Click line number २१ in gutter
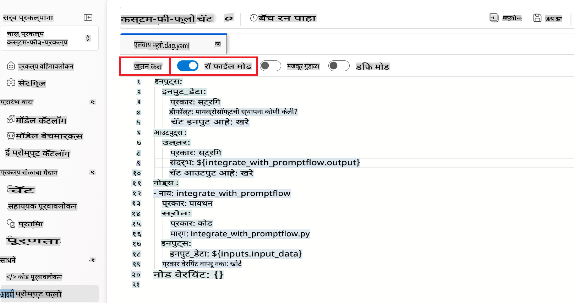The height and width of the screenshot is (303, 574). tap(136, 285)
